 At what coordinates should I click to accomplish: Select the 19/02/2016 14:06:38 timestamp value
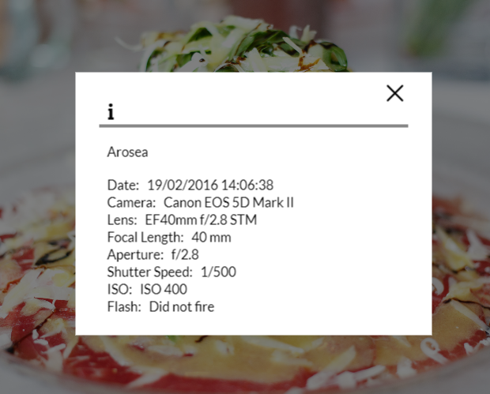210,185
